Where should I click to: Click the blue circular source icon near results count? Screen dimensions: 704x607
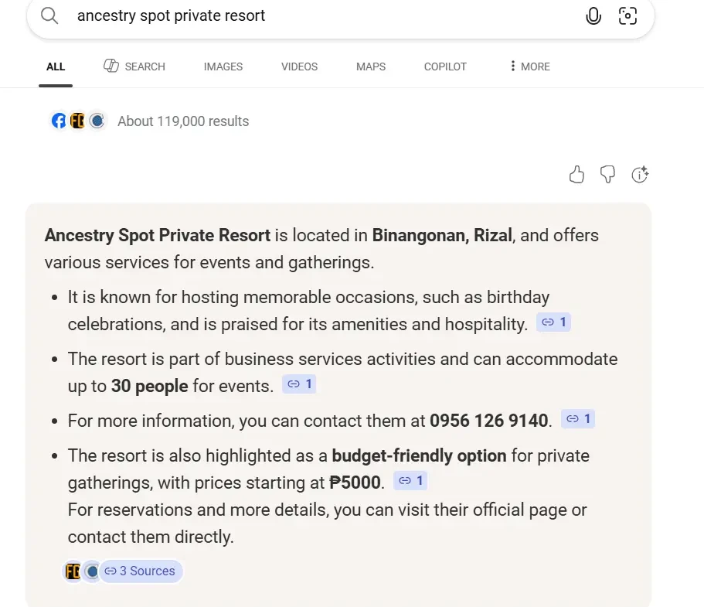coord(97,121)
